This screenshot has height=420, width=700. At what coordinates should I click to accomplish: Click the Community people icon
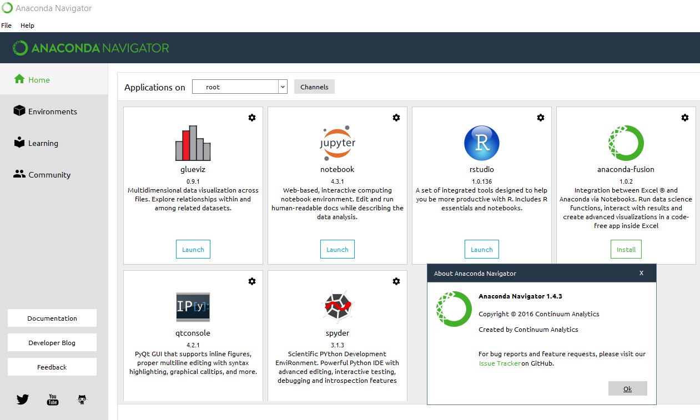[19, 174]
